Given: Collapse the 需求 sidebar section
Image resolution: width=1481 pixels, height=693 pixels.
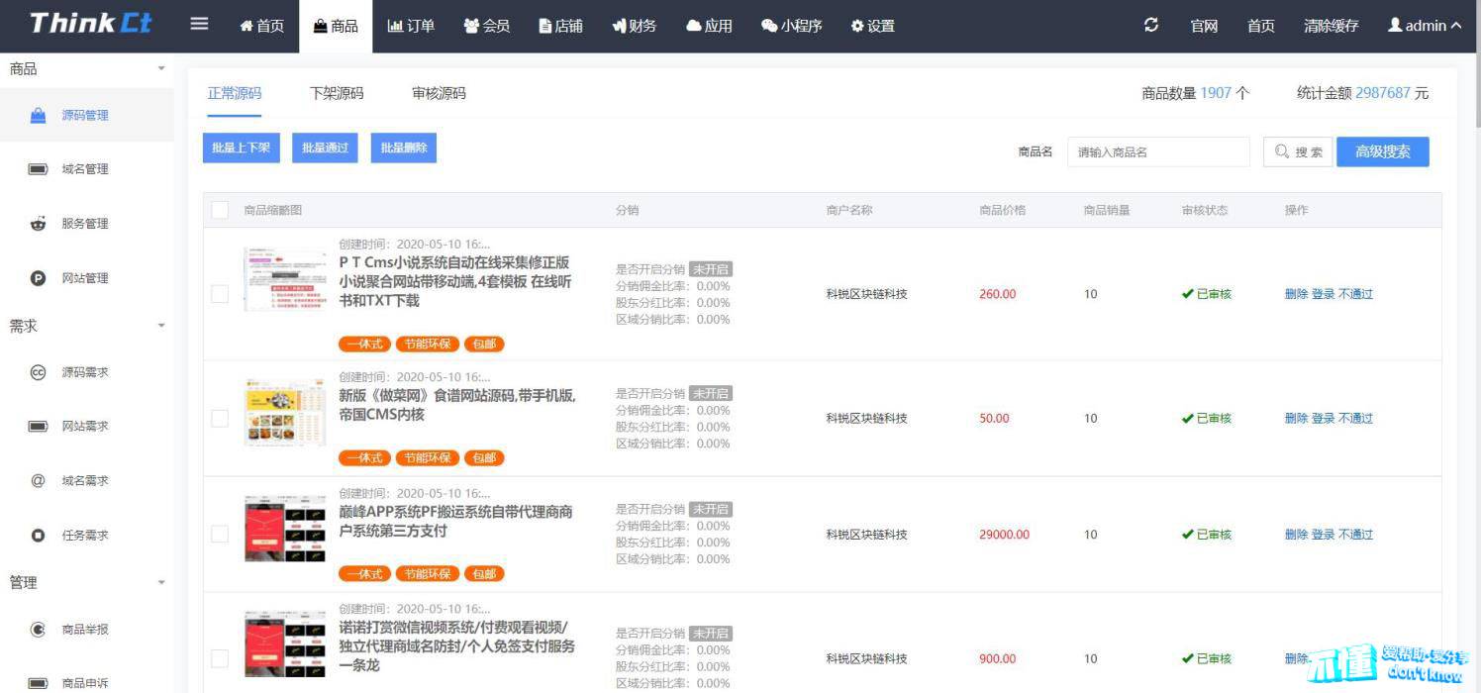Looking at the screenshot, I should [161, 326].
